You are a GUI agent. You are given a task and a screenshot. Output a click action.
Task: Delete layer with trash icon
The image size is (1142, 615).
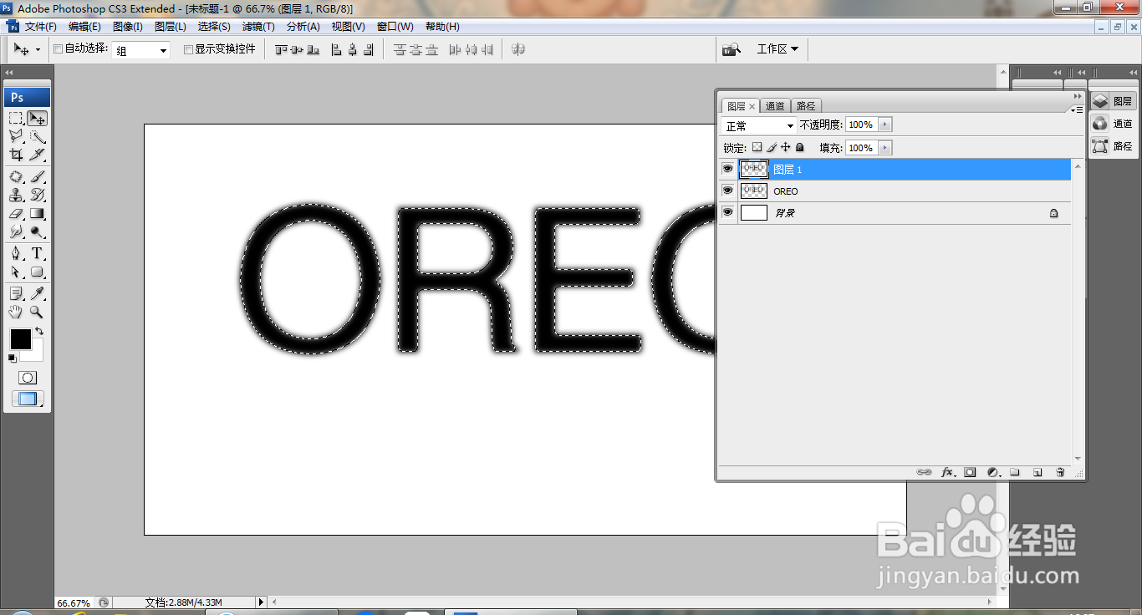point(1060,472)
